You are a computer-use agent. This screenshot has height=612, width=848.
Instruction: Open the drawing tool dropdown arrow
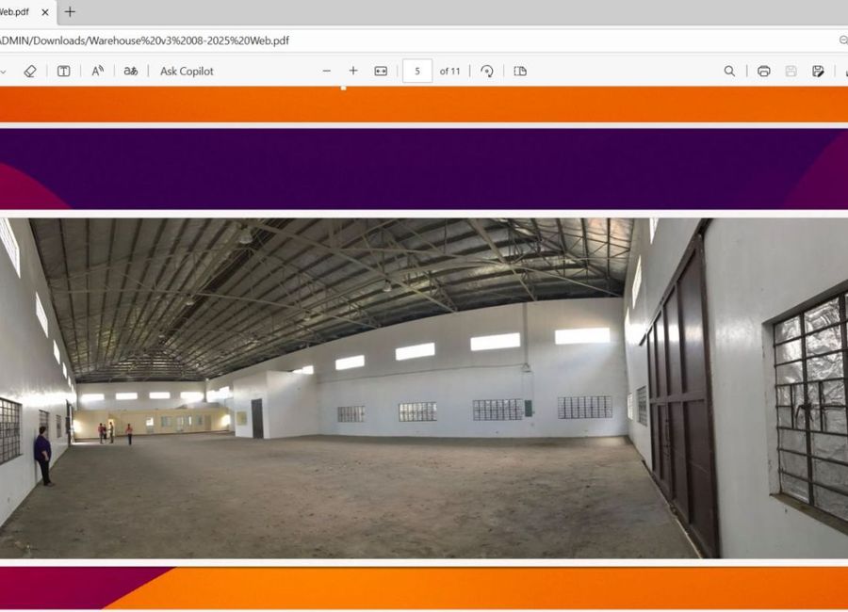[3, 72]
